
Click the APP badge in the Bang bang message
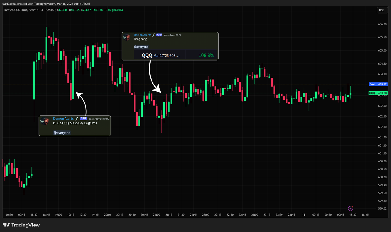[159, 35]
